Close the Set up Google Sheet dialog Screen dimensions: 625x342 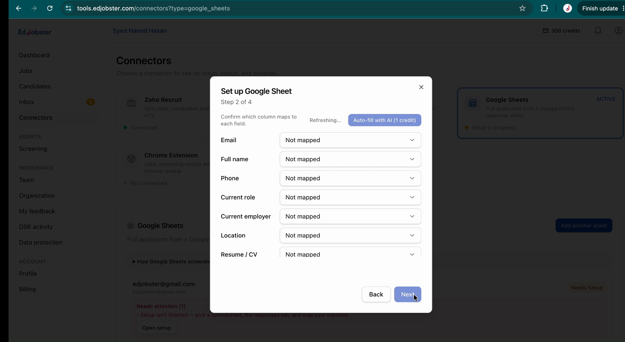(x=421, y=87)
